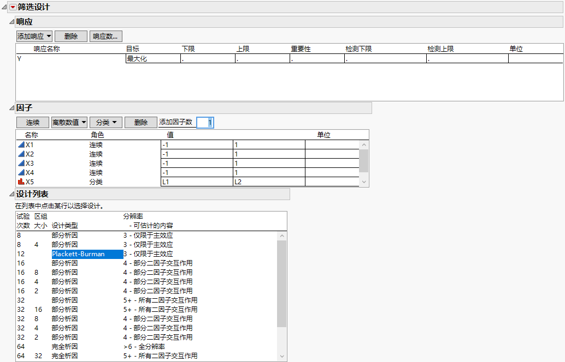Open the 离散数值 dropdown button
565x362 pixels.
coord(69,123)
